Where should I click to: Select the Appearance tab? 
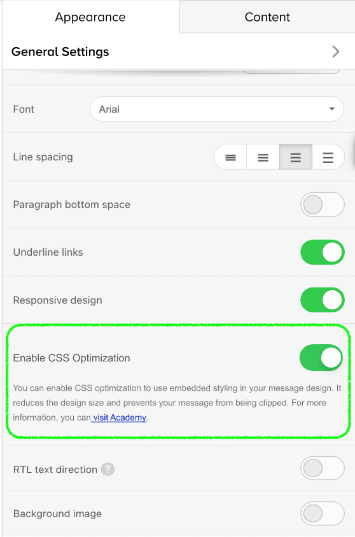pyautogui.click(x=90, y=17)
